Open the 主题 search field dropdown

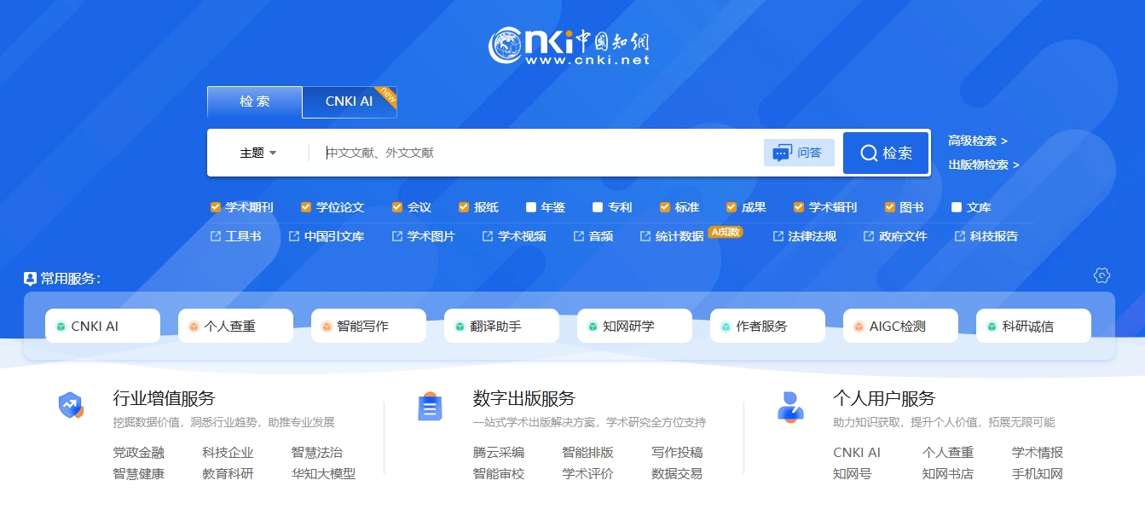pos(258,153)
